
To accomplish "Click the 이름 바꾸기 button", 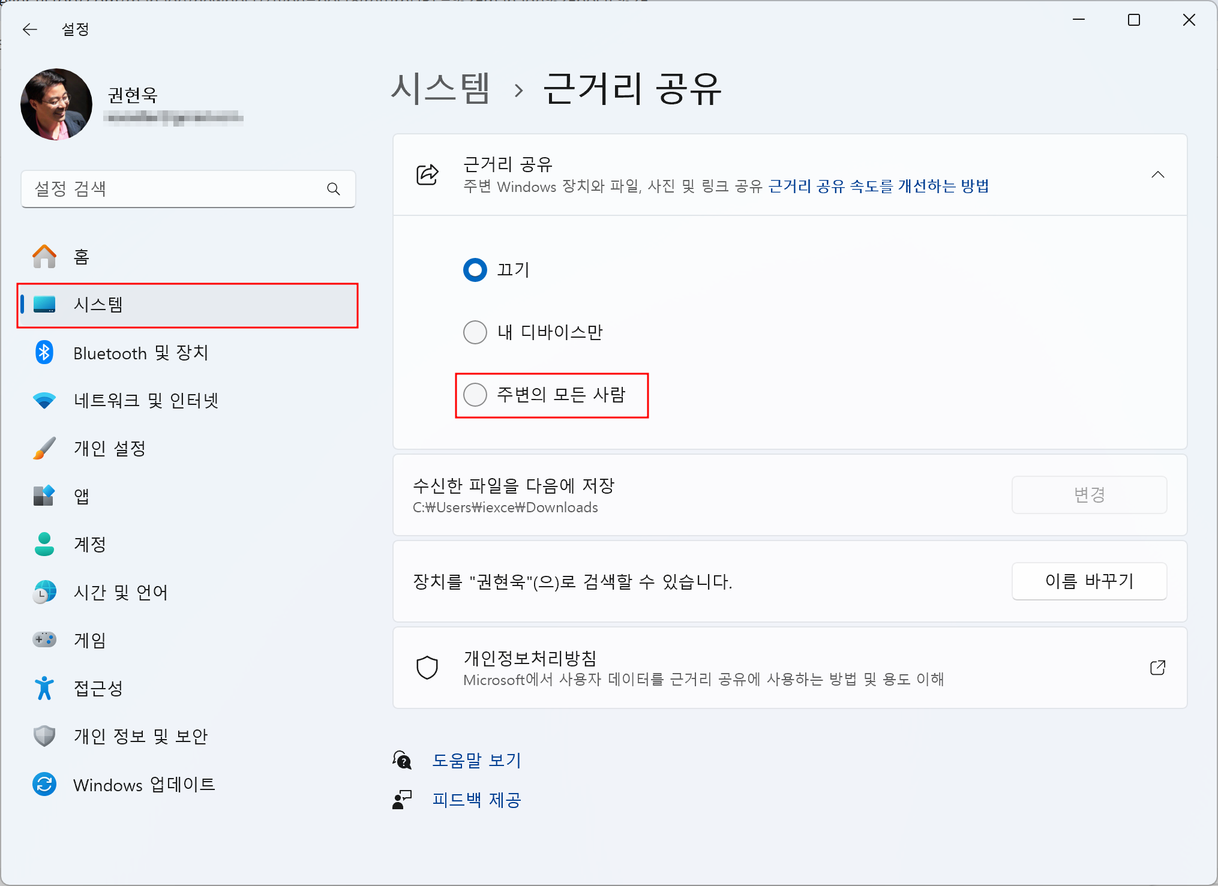I will [x=1088, y=581].
